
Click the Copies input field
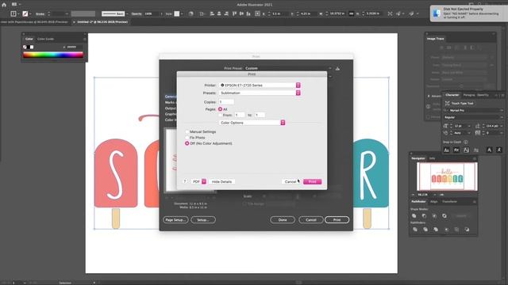click(226, 102)
